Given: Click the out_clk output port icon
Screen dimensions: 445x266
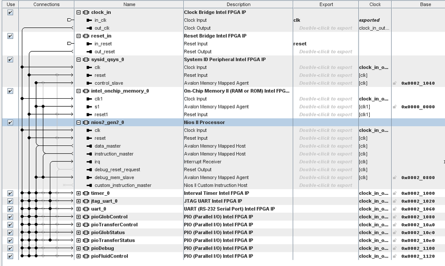Looking at the screenshot, I should click(89, 28).
